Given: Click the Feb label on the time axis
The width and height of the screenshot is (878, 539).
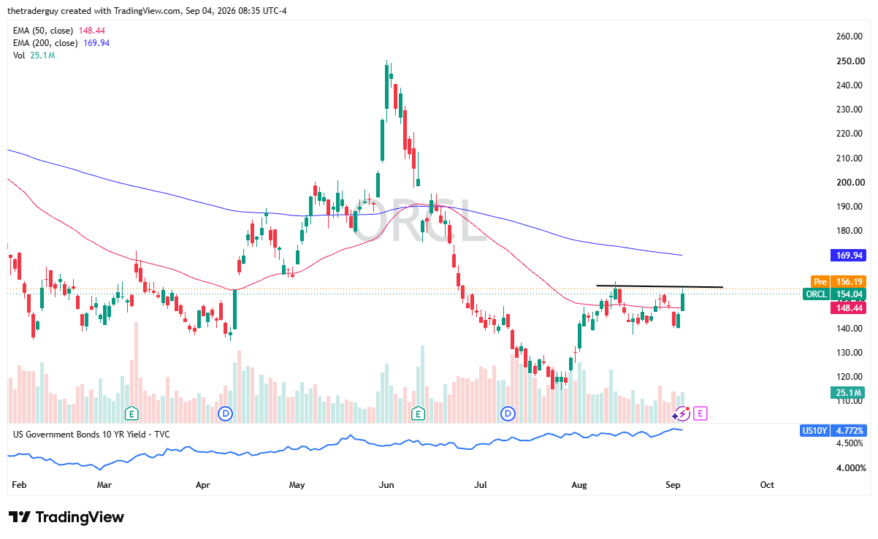Looking at the screenshot, I should pos(19,484).
